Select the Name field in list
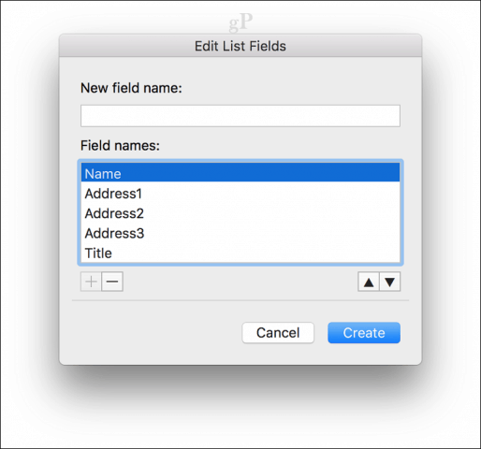 click(240, 172)
